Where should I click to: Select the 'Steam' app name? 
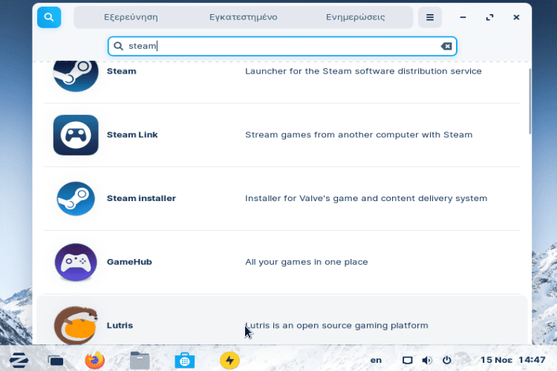[x=122, y=71]
